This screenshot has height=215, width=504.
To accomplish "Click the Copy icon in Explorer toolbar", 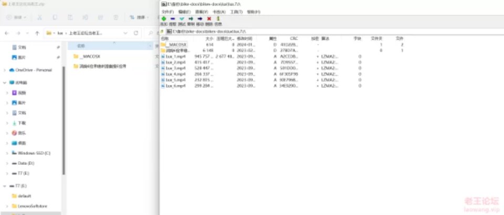I will [55, 17].
